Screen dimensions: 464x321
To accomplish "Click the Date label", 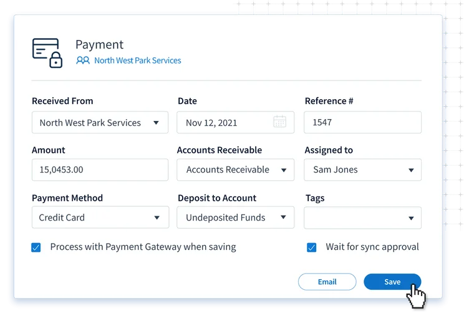I will click(187, 101).
